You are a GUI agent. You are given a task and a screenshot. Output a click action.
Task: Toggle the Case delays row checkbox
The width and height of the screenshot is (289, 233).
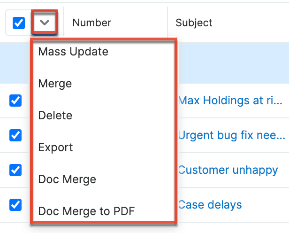[x=15, y=204]
